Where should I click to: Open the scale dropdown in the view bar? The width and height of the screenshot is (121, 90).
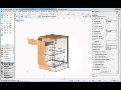(x=36, y=14)
